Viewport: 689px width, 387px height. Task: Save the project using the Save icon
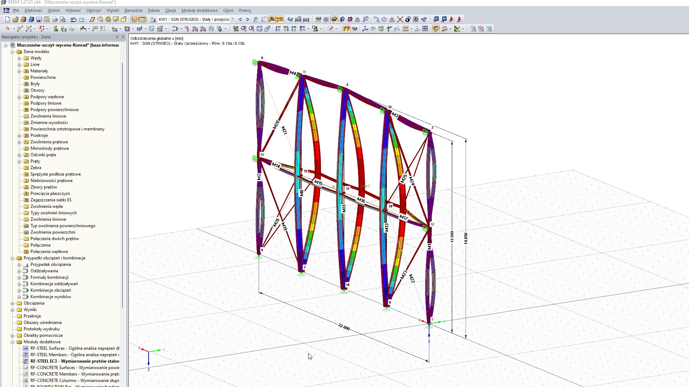(x=39, y=19)
